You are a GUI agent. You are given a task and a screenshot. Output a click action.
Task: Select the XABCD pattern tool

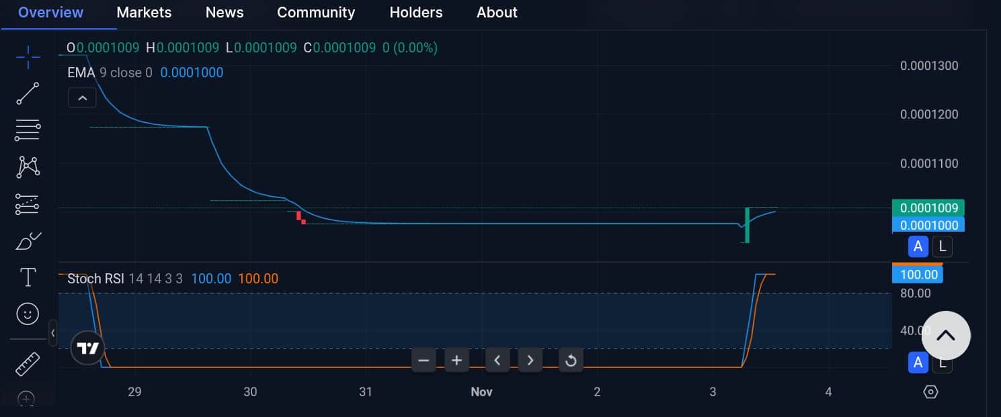coord(28,167)
